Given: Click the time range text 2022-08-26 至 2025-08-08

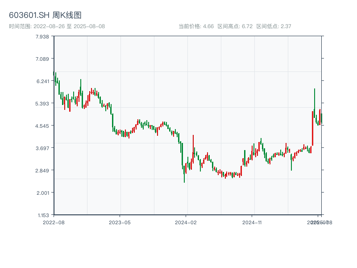Looking at the screenshot, I should pyautogui.click(x=57, y=26).
